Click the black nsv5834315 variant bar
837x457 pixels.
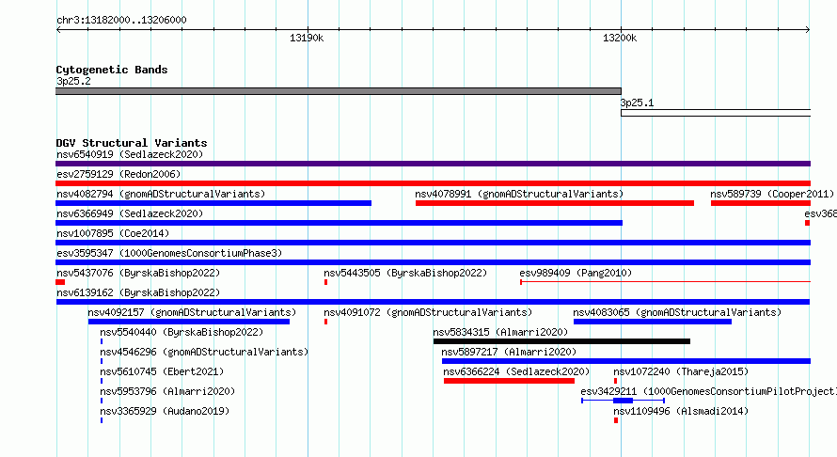tap(561, 341)
